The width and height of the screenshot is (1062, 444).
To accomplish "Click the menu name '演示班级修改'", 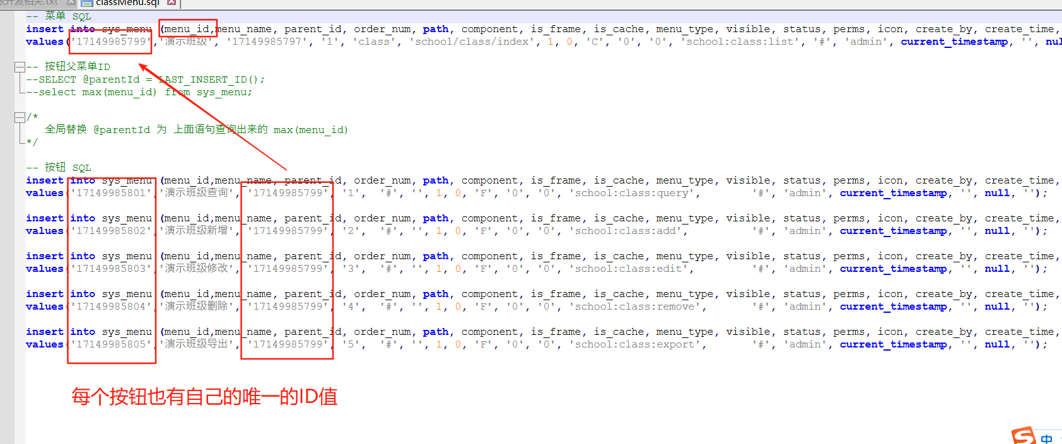I will pos(196,269).
